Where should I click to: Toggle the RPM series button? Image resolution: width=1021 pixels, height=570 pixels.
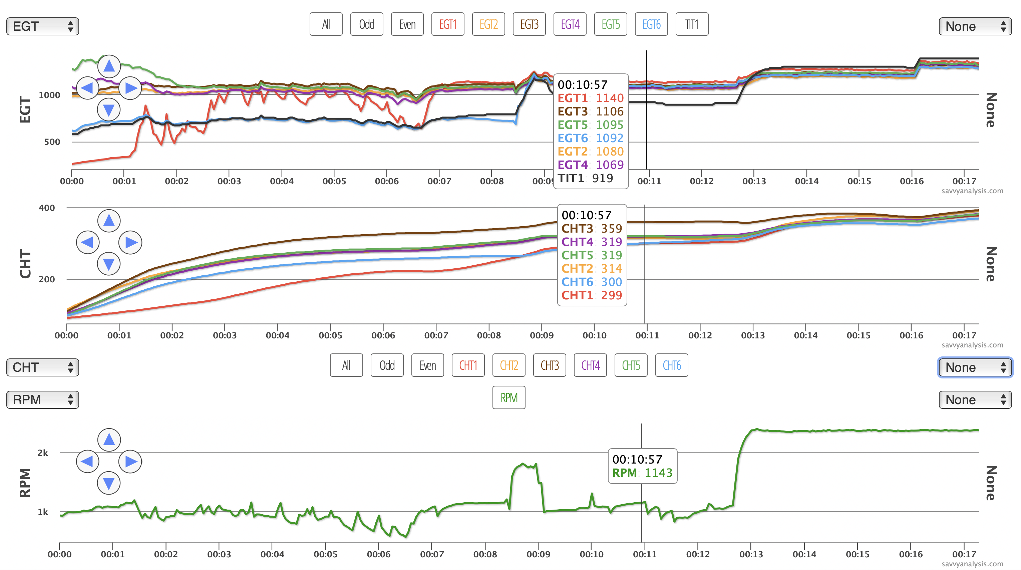[509, 397]
